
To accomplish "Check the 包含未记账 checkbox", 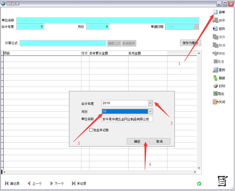I will pos(91,130).
